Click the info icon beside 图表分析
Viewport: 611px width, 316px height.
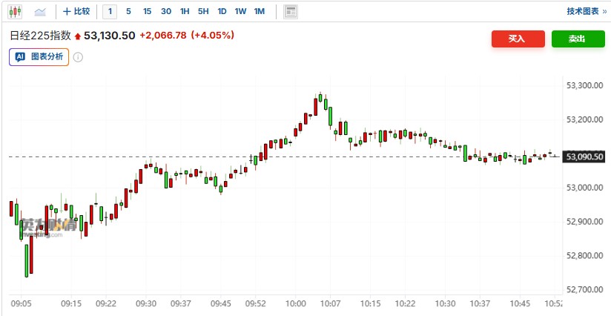tap(78, 57)
